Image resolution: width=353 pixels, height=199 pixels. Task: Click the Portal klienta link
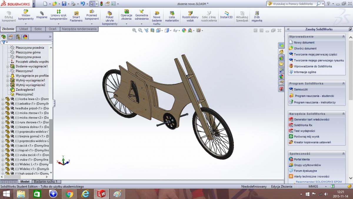[x=302, y=159]
